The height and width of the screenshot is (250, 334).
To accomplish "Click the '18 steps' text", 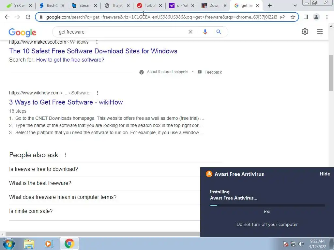I will (18, 111).
